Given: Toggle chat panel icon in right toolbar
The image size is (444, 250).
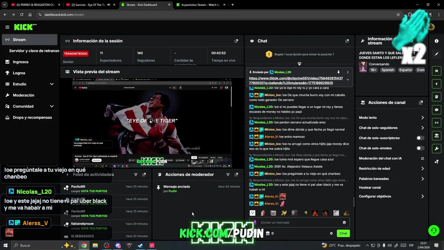Looking at the screenshot, I should (x=436, y=110).
